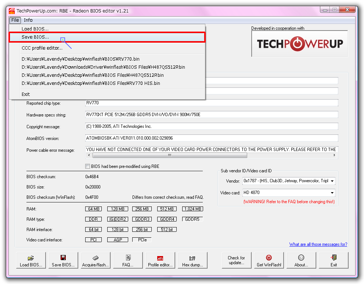
Task: Toggle the (G)DDR2 RAM type indicator
Action: click(118, 219)
